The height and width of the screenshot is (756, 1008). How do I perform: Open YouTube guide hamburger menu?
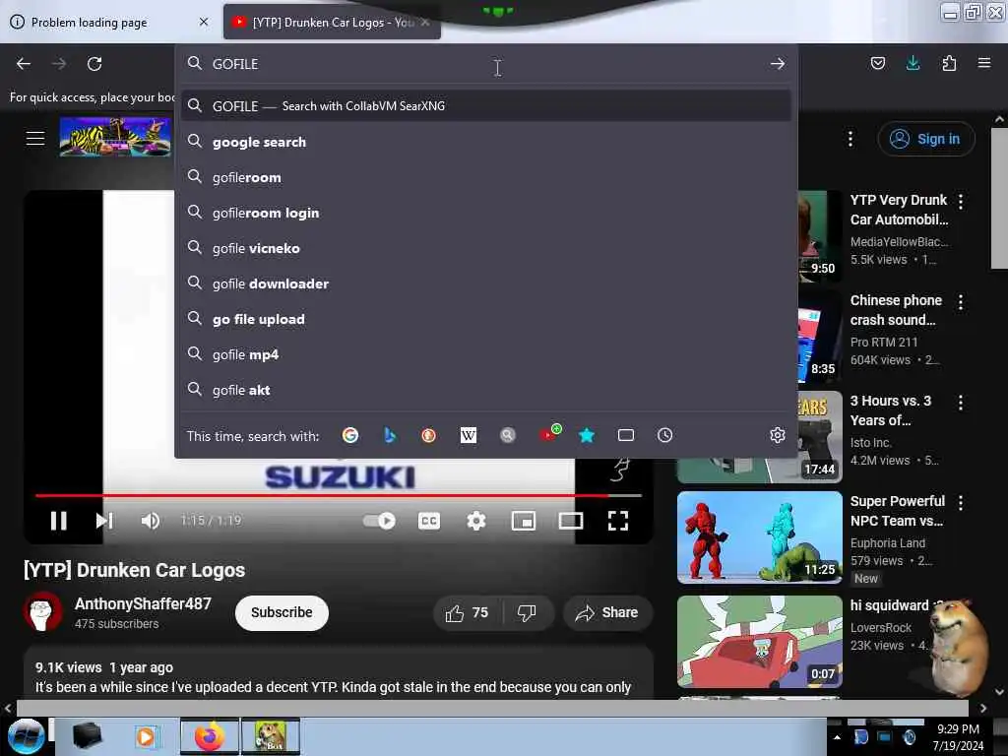pyautogui.click(x=35, y=138)
